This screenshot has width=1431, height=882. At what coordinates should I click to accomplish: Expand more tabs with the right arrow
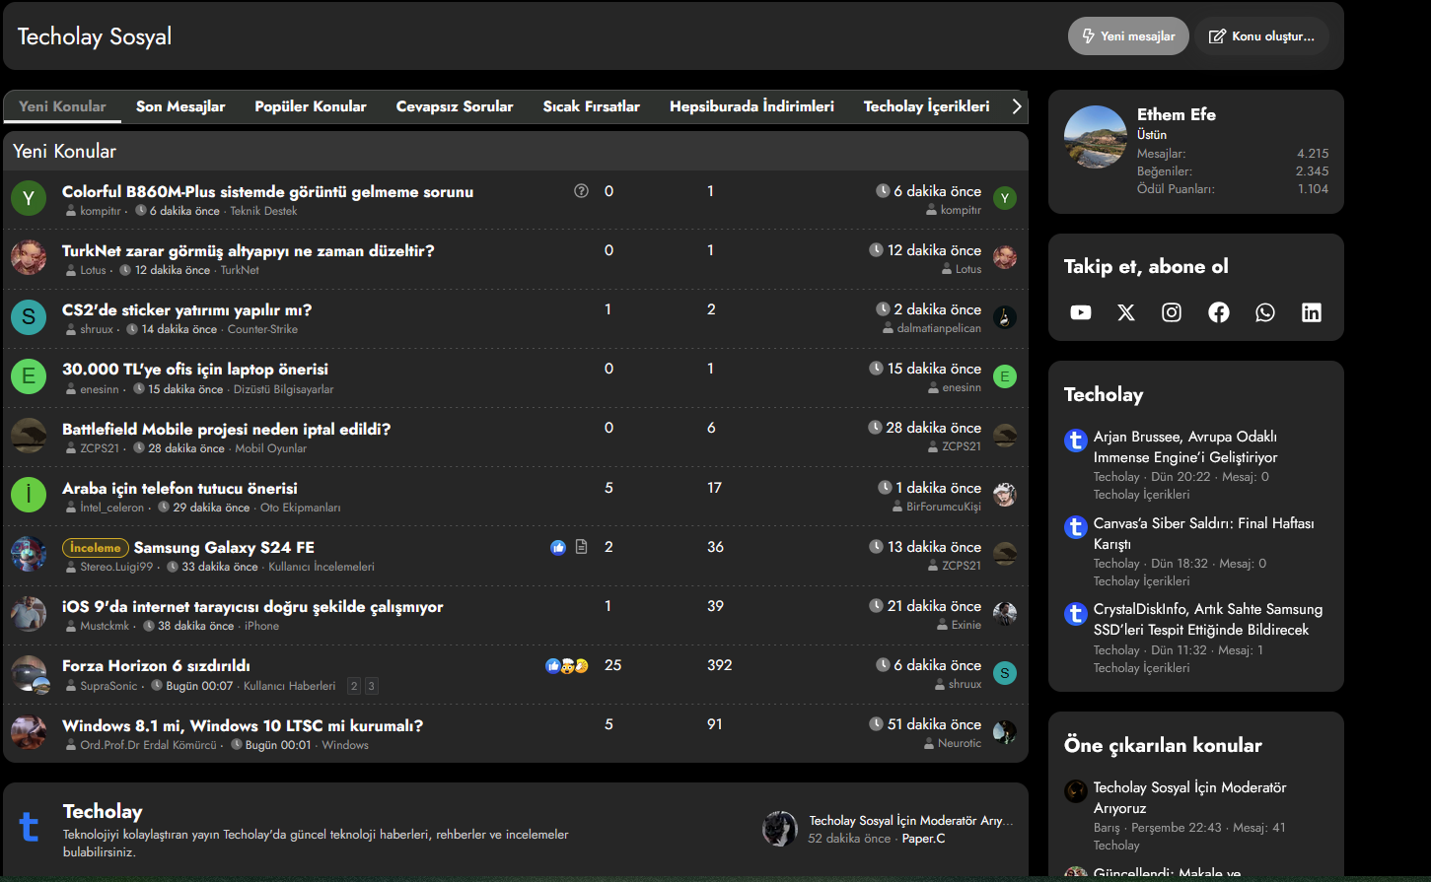coord(1017,106)
